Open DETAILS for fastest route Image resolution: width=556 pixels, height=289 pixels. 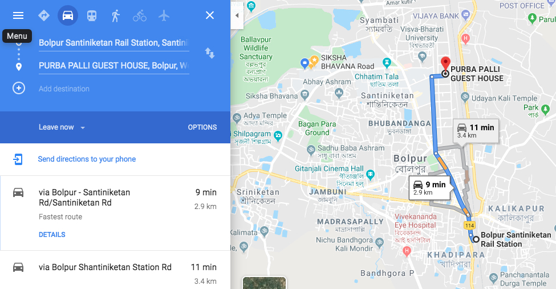52,235
